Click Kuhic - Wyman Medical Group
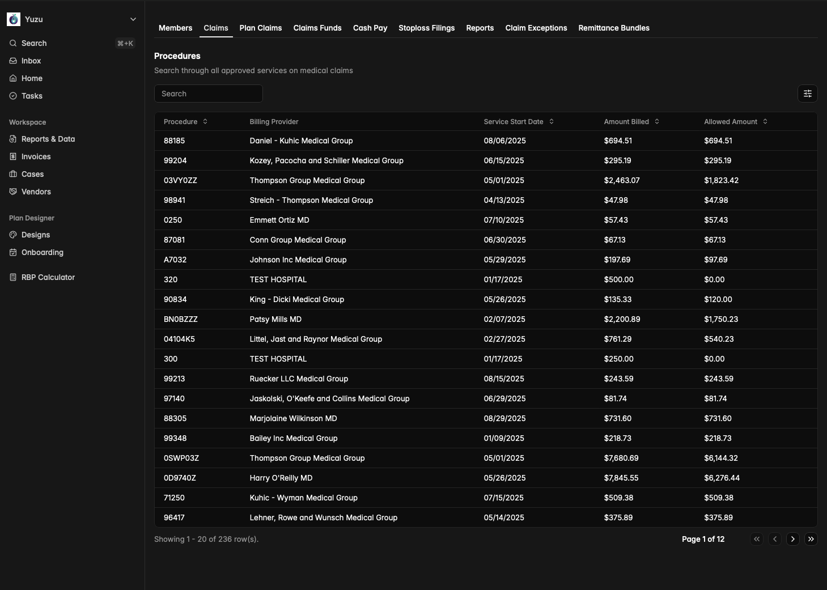This screenshot has height=590, width=827. (x=303, y=498)
